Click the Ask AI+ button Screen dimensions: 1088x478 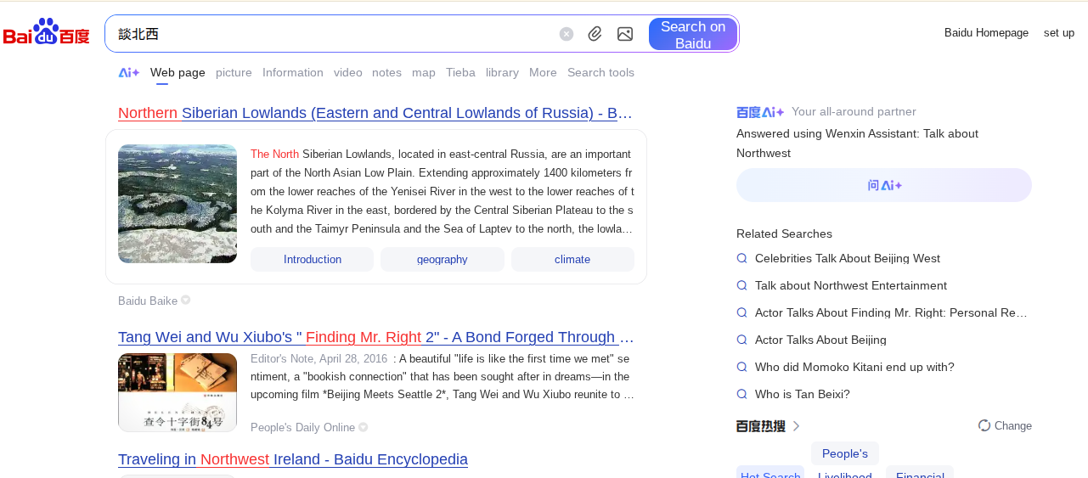click(x=883, y=185)
